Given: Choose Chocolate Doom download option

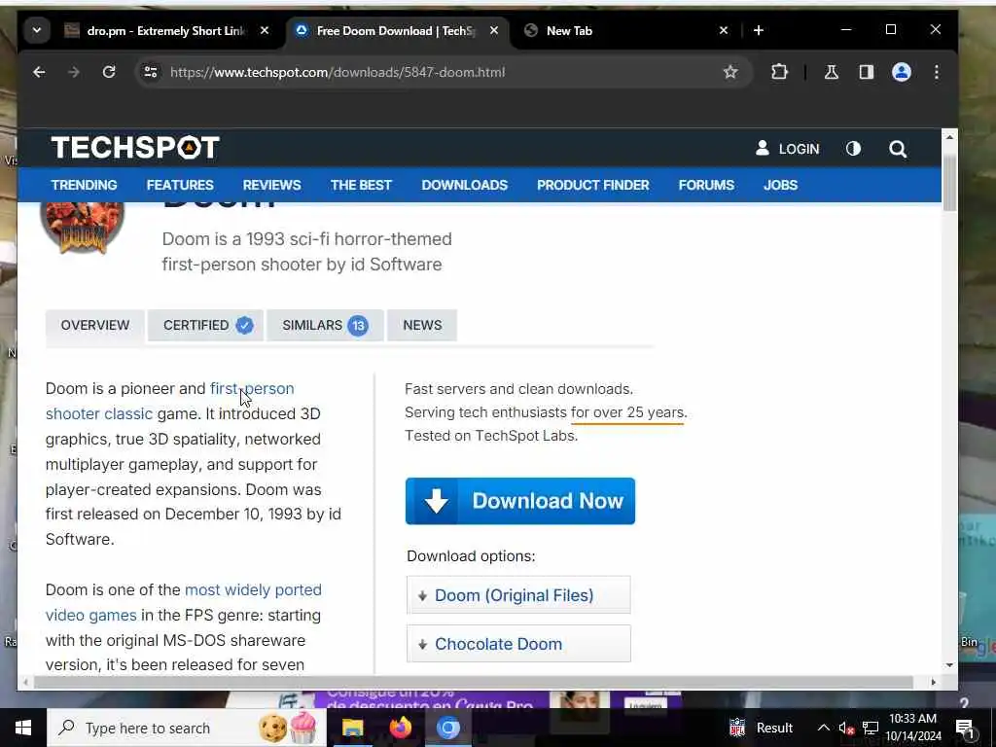Looking at the screenshot, I should (x=518, y=644).
